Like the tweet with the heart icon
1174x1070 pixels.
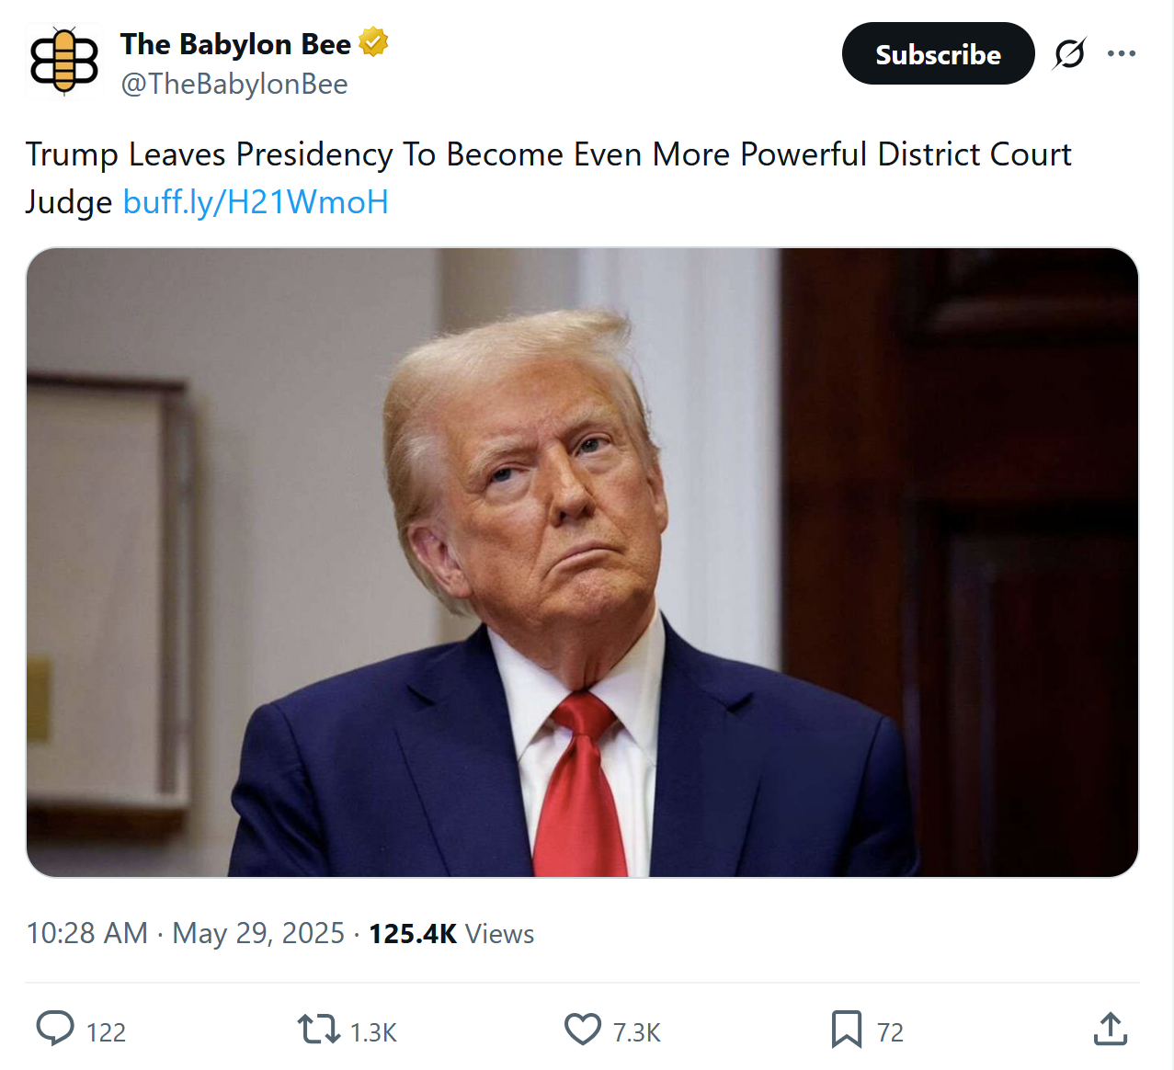(x=582, y=1029)
